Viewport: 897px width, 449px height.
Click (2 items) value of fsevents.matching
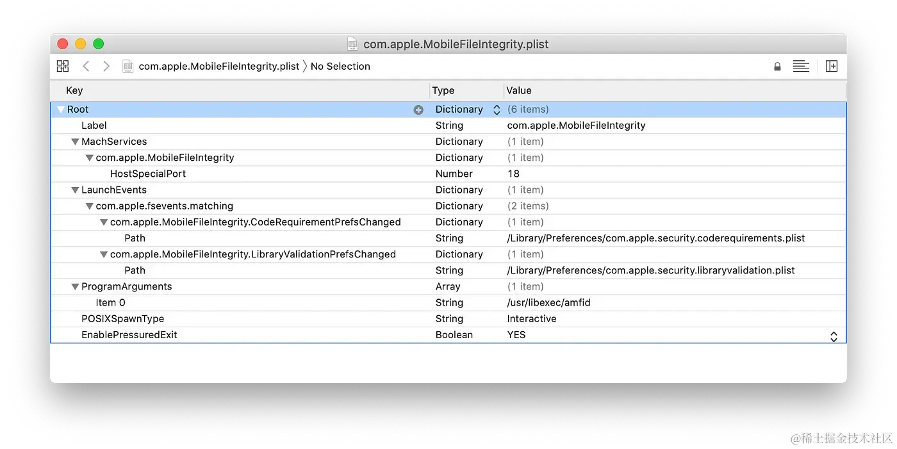coord(528,206)
